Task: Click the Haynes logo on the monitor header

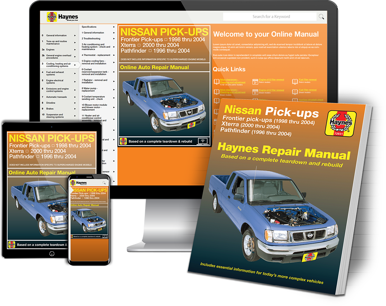Action: (x=63, y=17)
